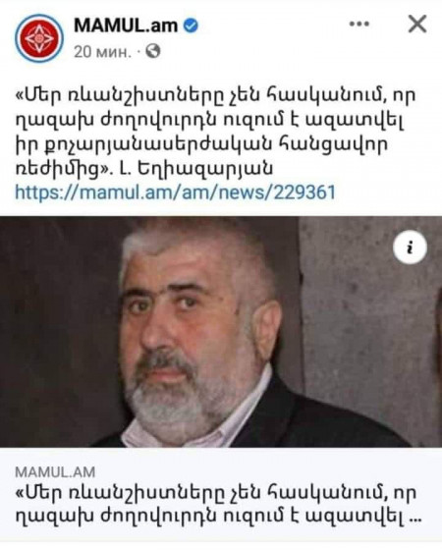Viewport: 442px width, 550px height.
Task: Click the globe public-audience icon
Action: [152, 51]
